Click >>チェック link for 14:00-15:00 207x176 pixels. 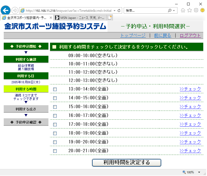click(190, 98)
